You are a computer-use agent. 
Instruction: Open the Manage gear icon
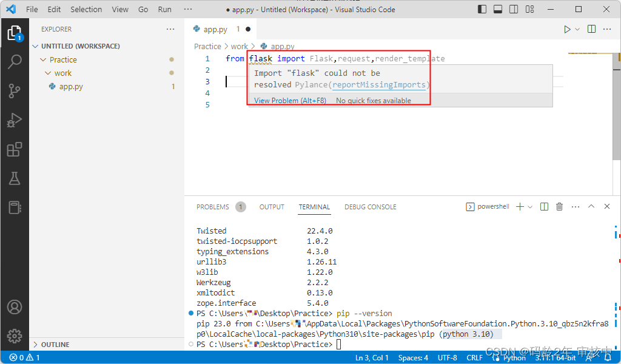(x=15, y=336)
